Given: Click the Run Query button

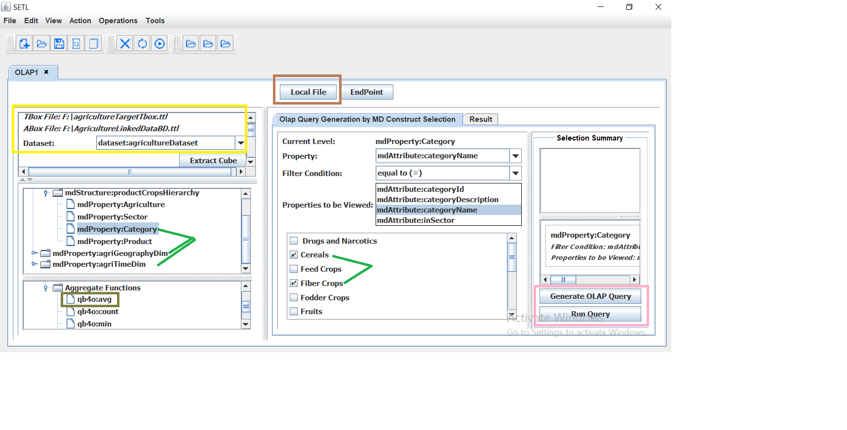Looking at the screenshot, I should click(x=590, y=314).
